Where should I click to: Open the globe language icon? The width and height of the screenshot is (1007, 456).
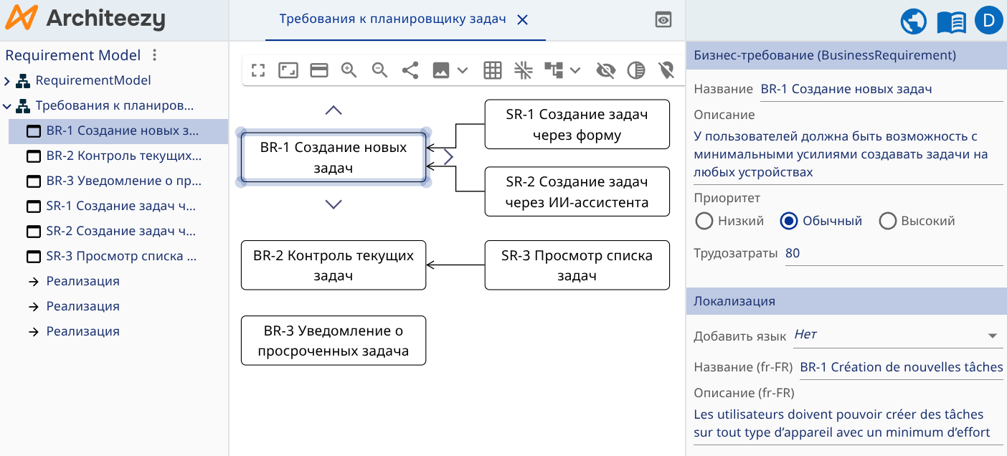914,21
